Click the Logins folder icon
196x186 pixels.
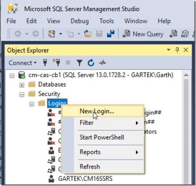click(42, 103)
